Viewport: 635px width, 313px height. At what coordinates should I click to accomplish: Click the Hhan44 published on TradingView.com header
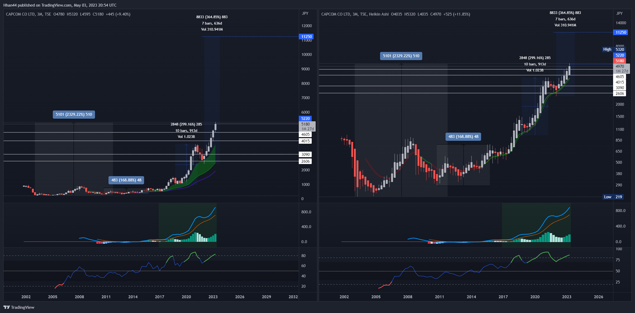(x=60, y=5)
